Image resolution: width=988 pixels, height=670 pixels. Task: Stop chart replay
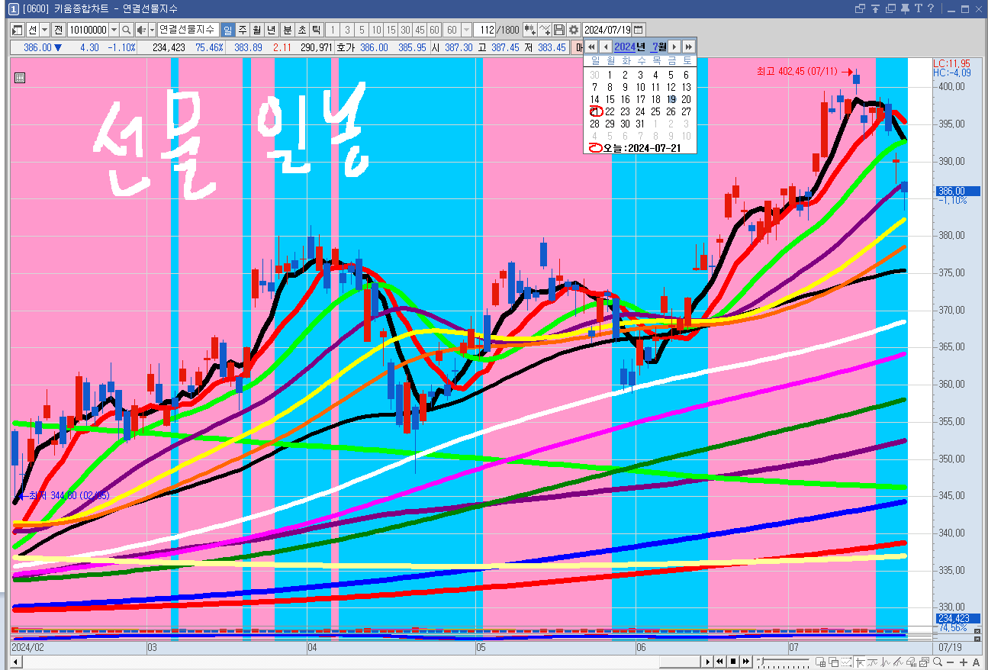733,662
